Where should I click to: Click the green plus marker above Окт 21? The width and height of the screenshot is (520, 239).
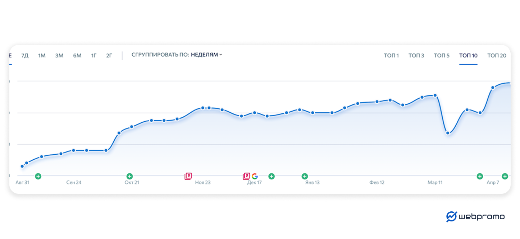point(129,176)
